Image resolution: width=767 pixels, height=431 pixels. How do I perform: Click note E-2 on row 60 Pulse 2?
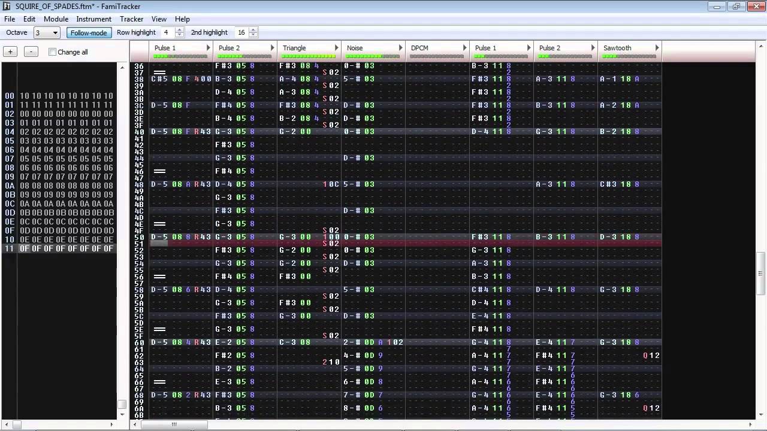pyautogui.click(x=224, y=342)
